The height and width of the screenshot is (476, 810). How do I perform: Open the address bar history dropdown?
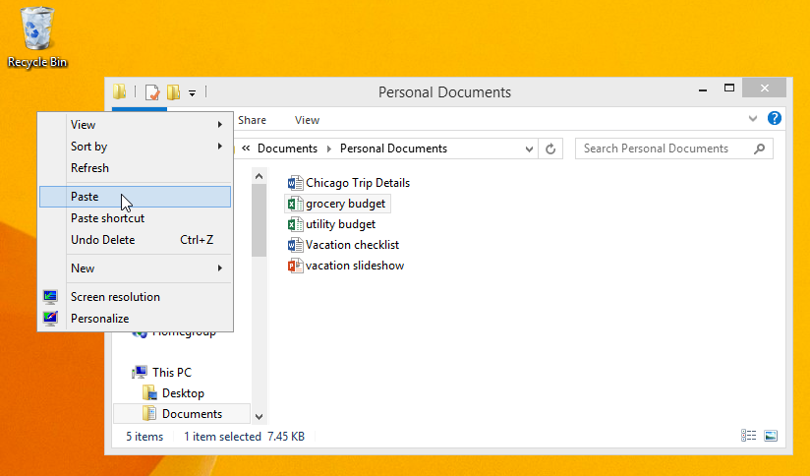coord(529,149)
